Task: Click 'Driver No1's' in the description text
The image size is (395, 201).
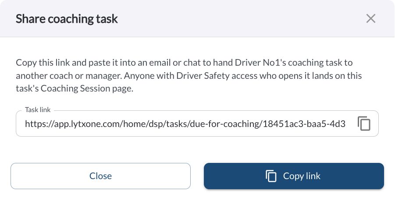Action: click(260, 63)
